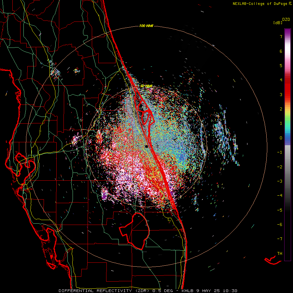
Task: Click the 1 value on the color scale
Action: click(281, 123)
